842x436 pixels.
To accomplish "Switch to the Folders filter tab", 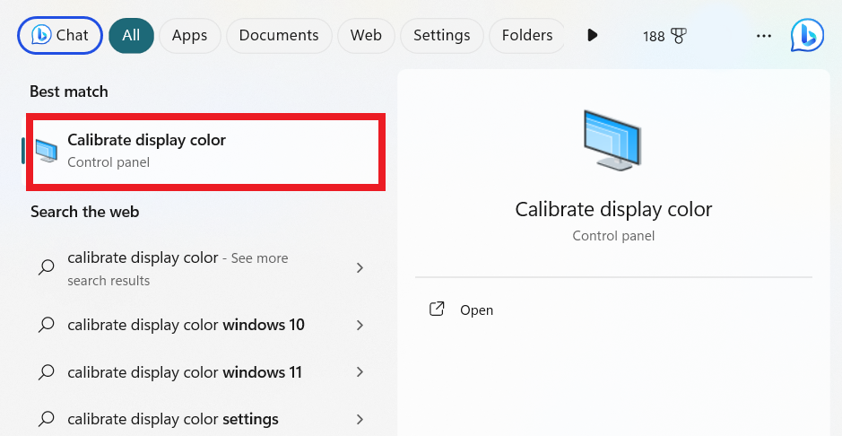I will (x=526, y=36).
